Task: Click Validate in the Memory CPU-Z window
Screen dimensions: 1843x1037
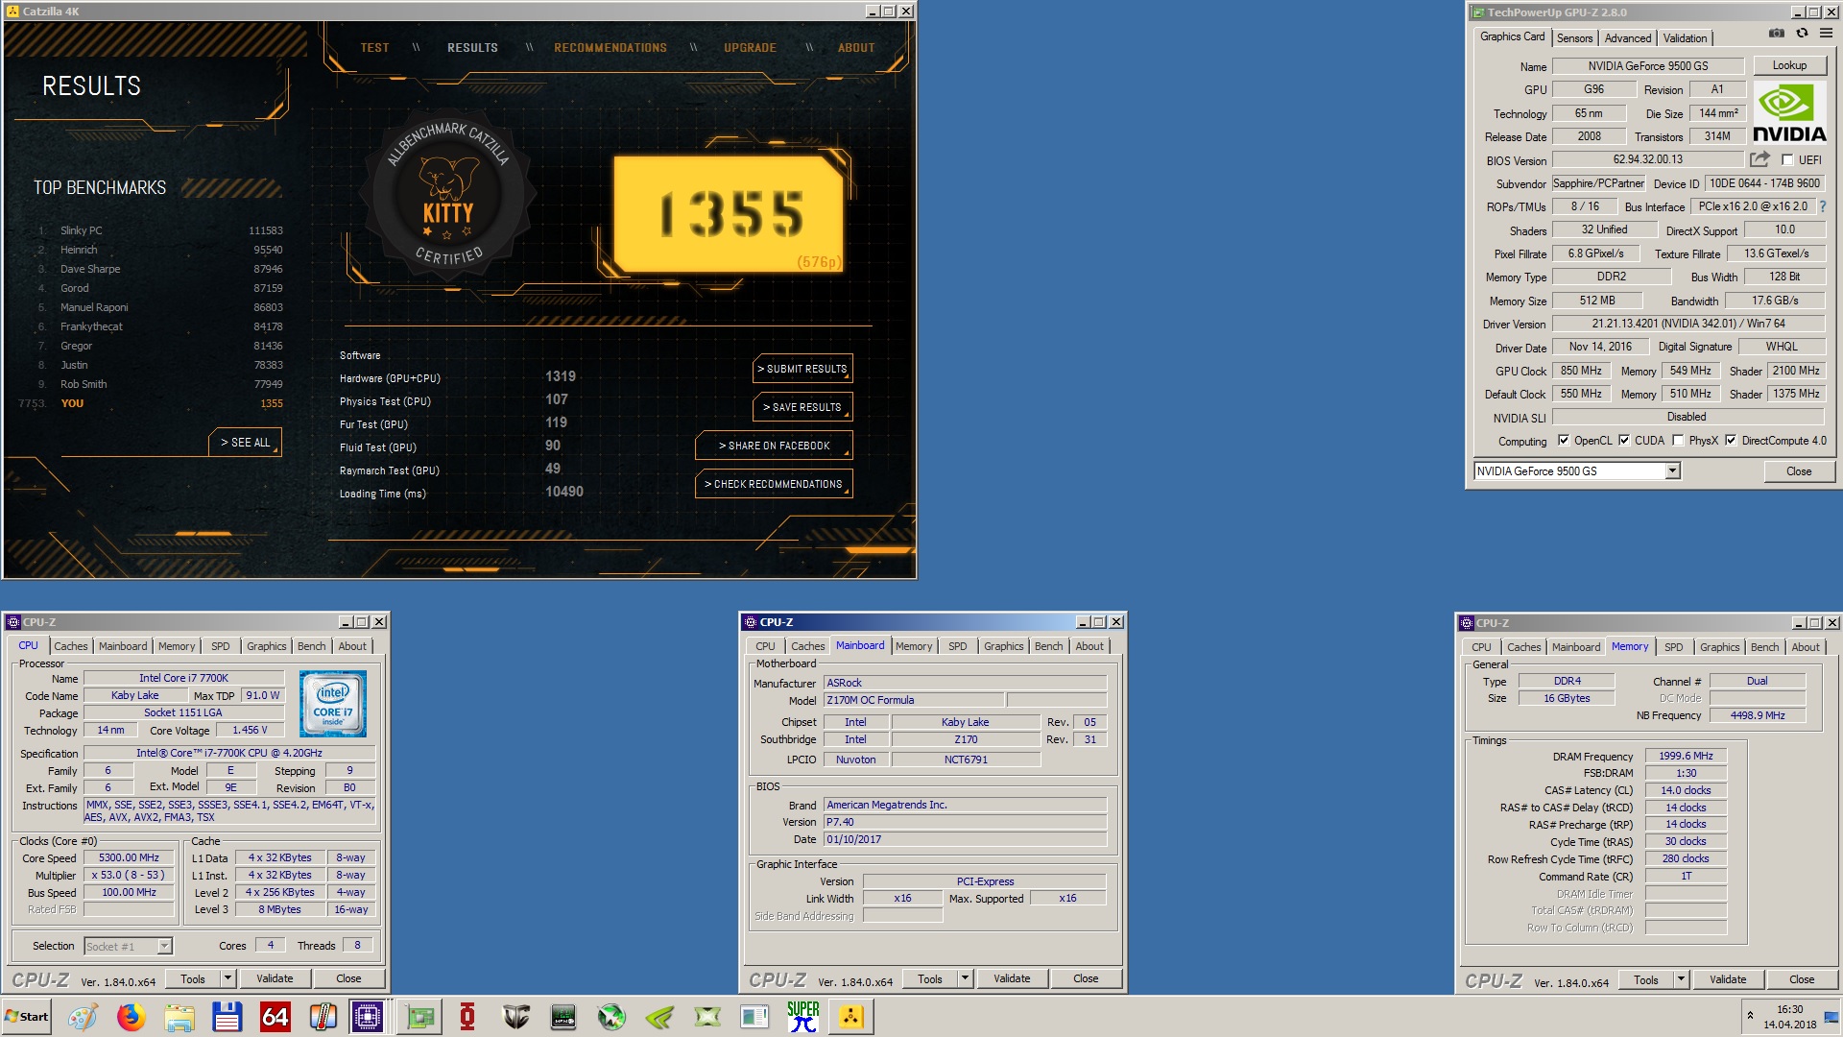Action: click(x=1728, y=979)
